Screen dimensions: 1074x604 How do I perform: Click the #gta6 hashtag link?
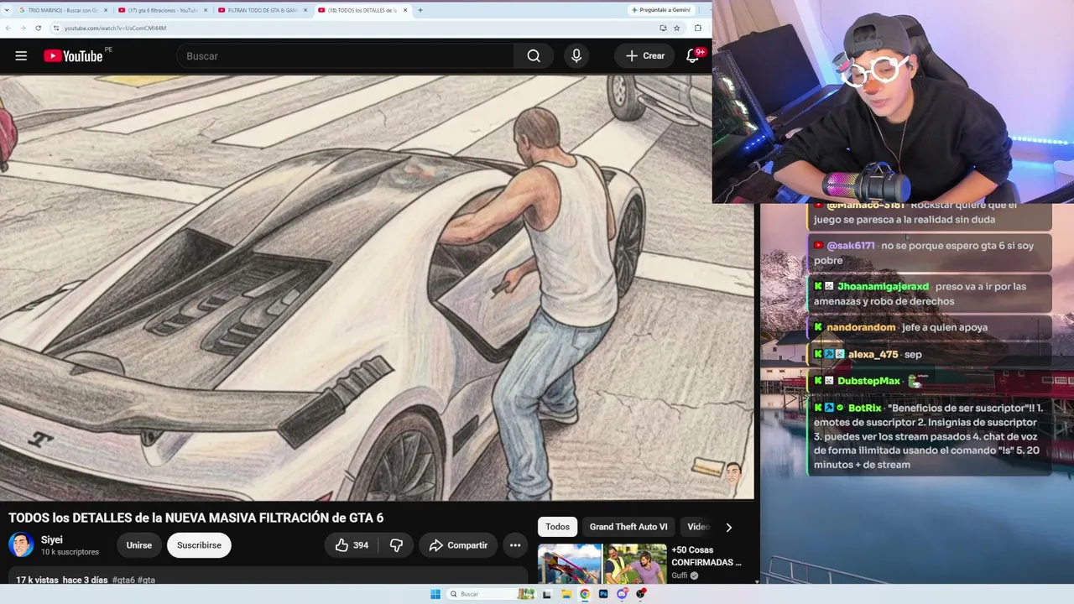tap(123, 580)
